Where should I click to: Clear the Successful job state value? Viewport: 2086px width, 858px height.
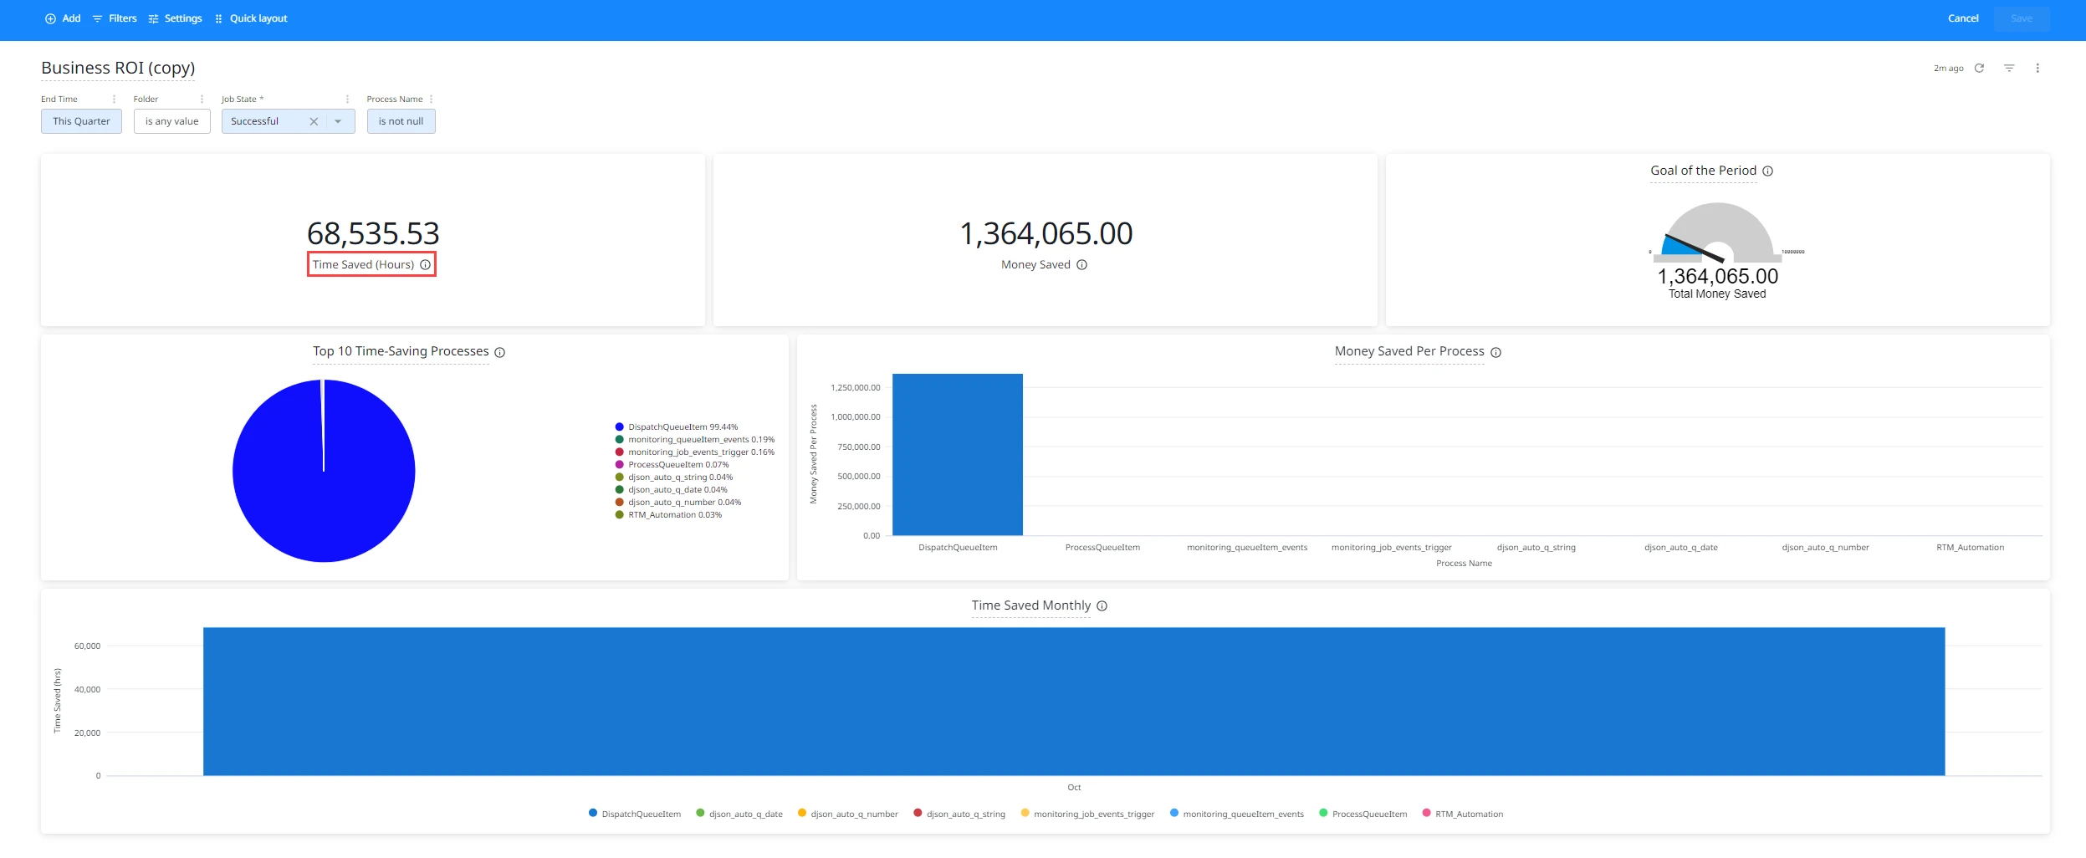314,121
